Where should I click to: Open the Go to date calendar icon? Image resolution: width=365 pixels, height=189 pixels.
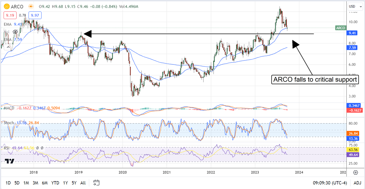point(96,183)
